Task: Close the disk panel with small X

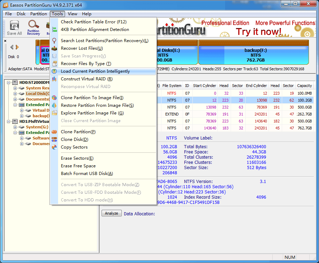Action: [x=5, y=41]
